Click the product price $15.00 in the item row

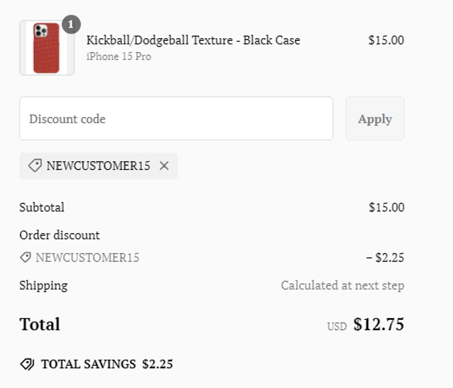386,40
